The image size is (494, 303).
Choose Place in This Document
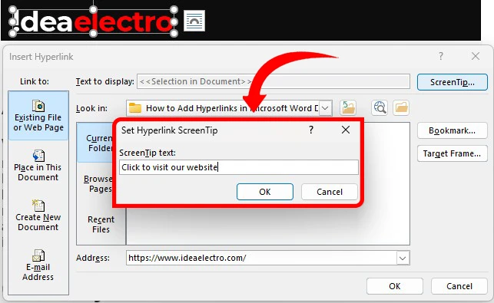coord(38,166)
